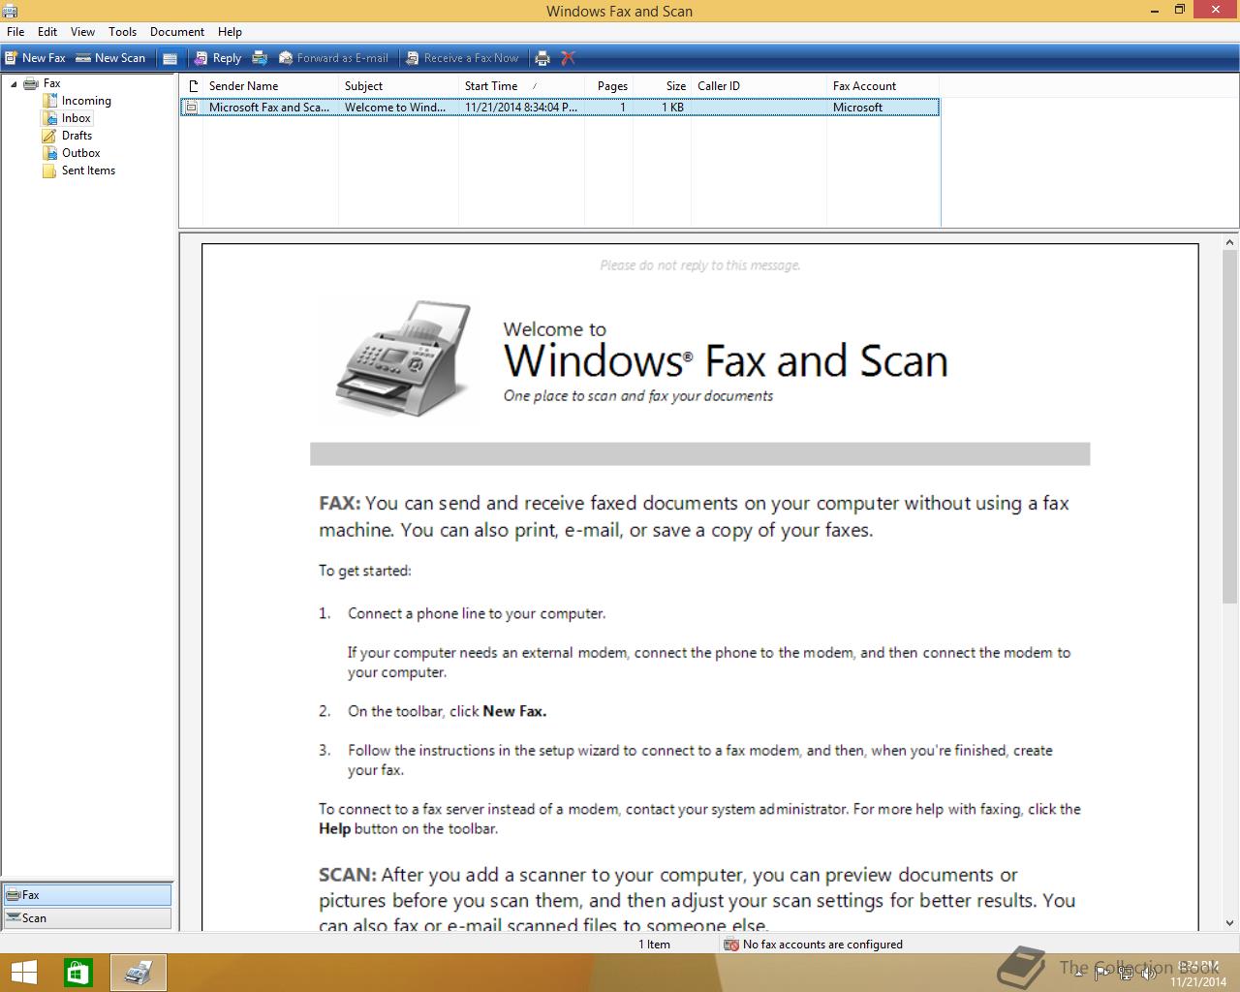Viewport: 1240px width, 992px height.
Task: Open the Incoming folder
Action: point(86,101)
